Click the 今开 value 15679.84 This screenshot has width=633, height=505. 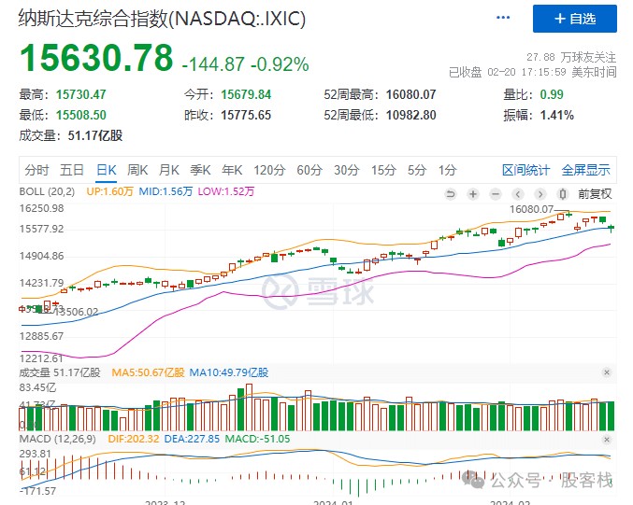(246, 94)
